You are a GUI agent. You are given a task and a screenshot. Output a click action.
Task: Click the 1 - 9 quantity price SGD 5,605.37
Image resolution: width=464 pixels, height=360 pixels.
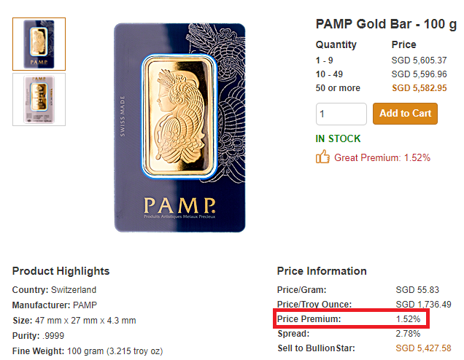(x=419, y=60)
